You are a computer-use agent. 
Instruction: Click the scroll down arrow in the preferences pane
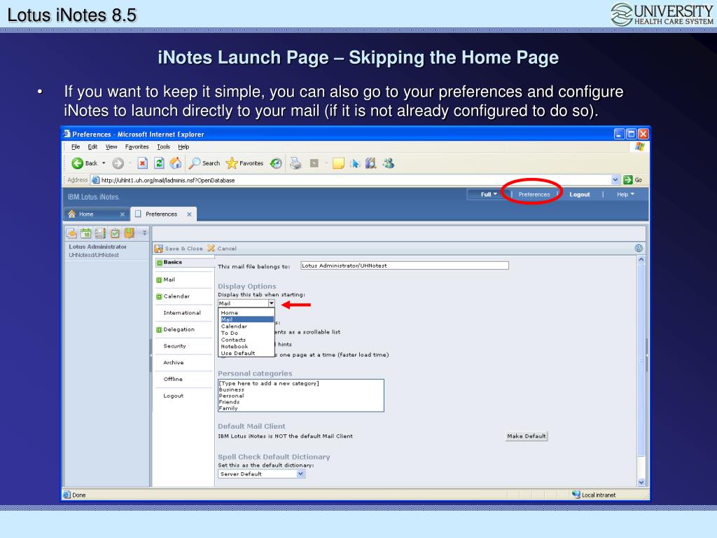[641, 482]
